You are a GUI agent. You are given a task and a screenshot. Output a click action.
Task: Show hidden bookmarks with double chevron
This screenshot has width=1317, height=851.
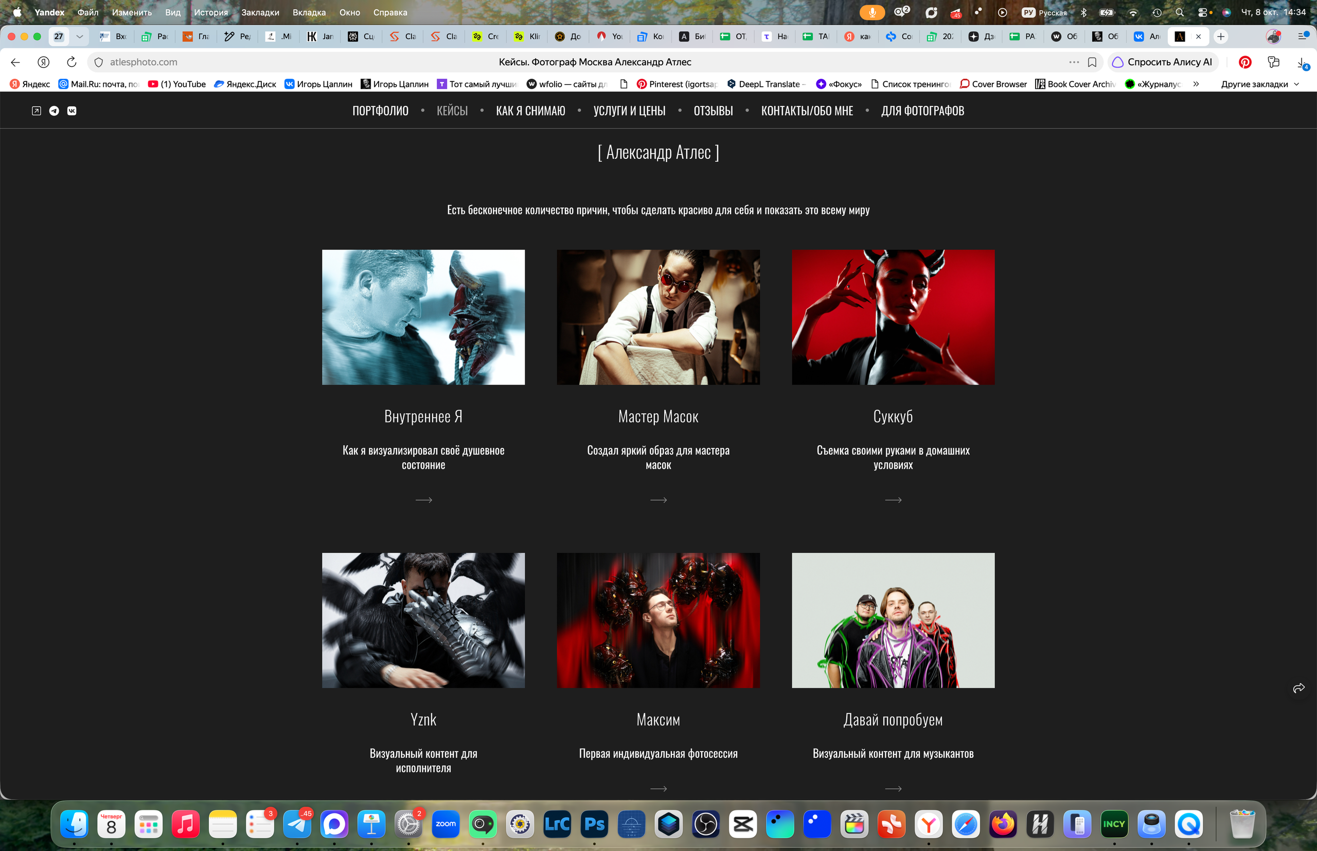(x=1196, y=84)
